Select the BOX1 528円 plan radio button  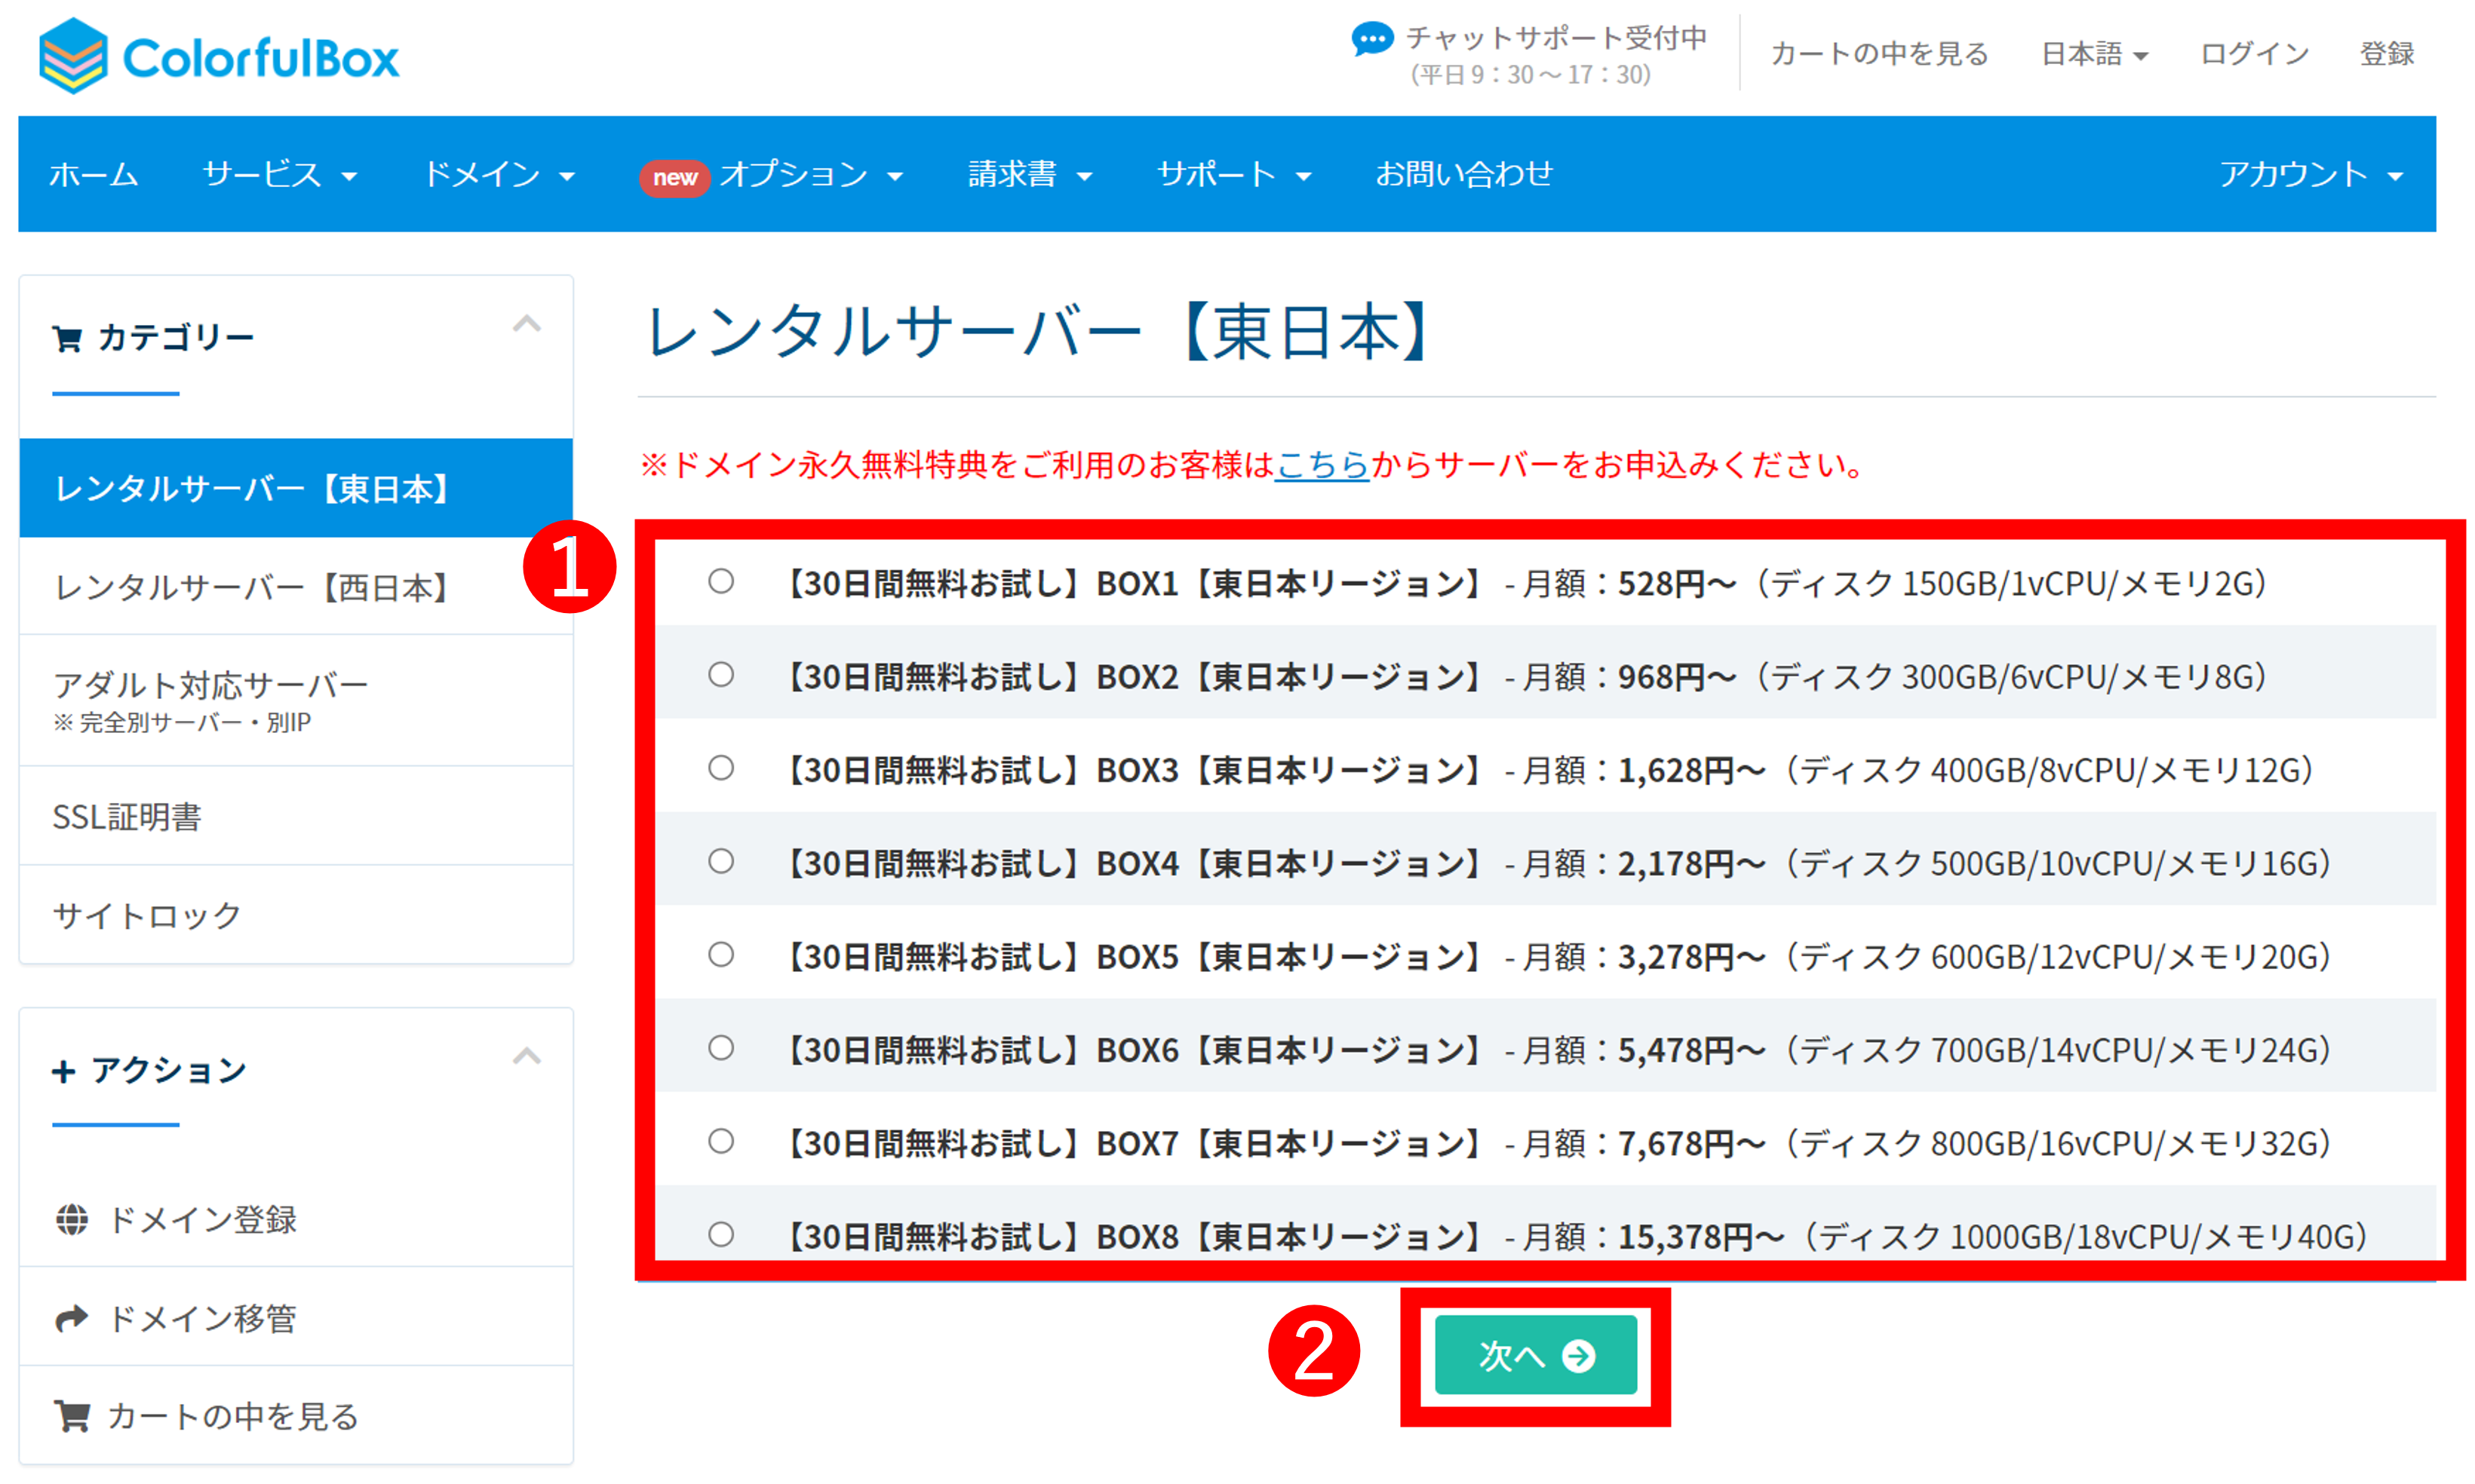720,581
